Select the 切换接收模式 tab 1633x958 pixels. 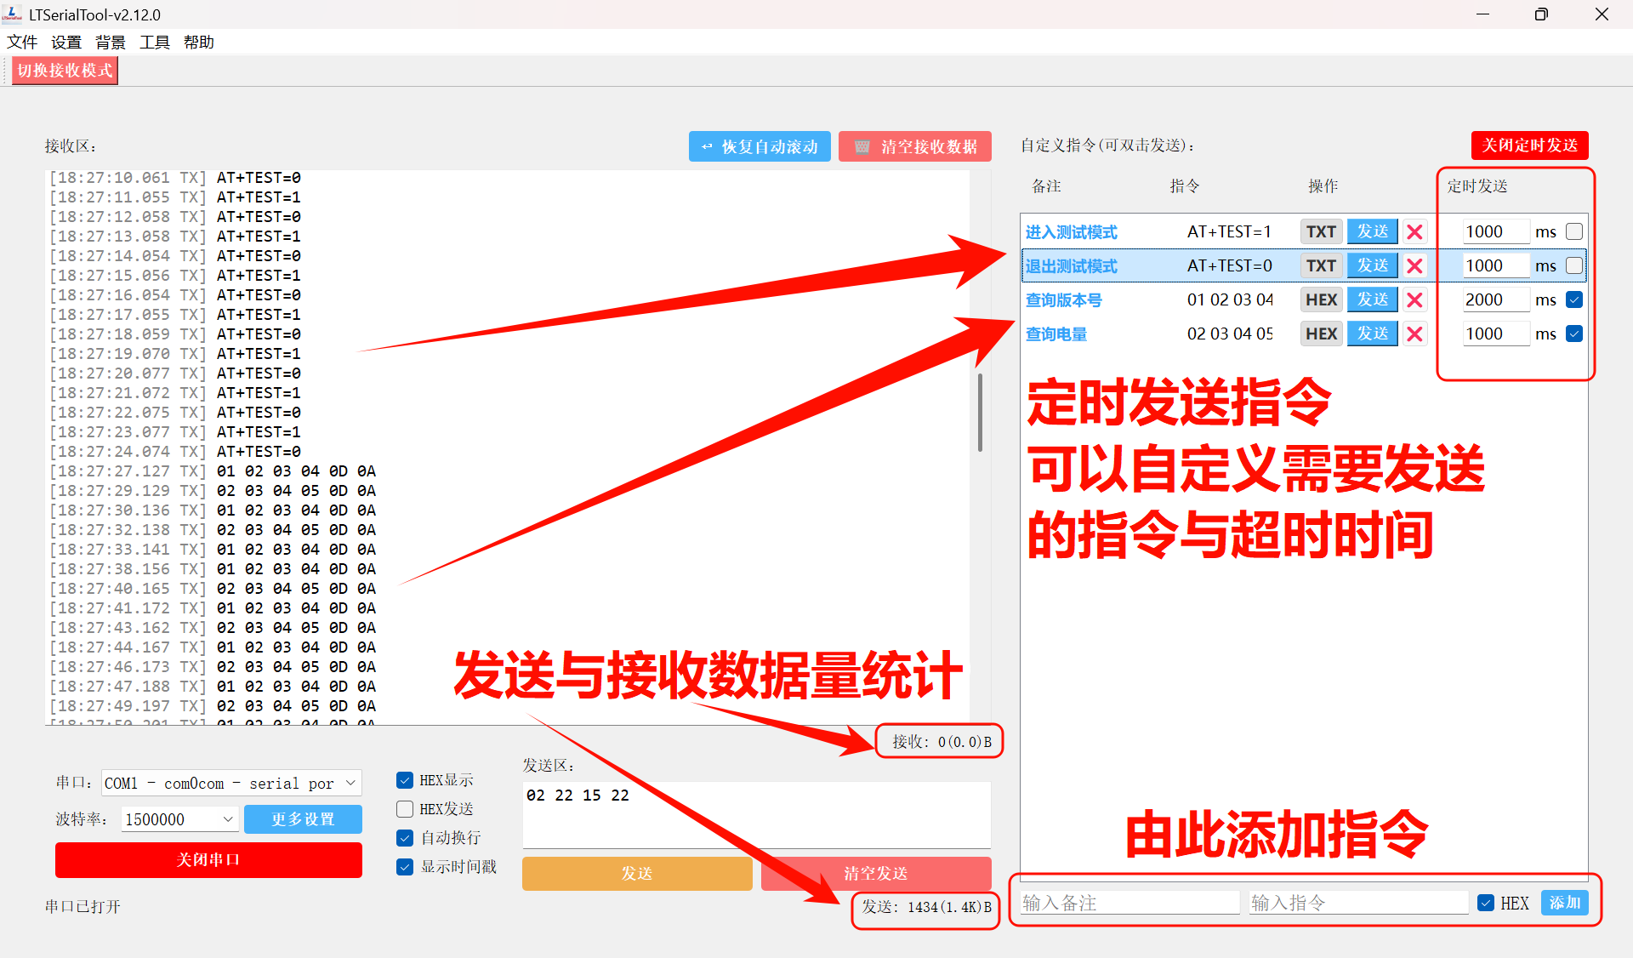[64, 70]
